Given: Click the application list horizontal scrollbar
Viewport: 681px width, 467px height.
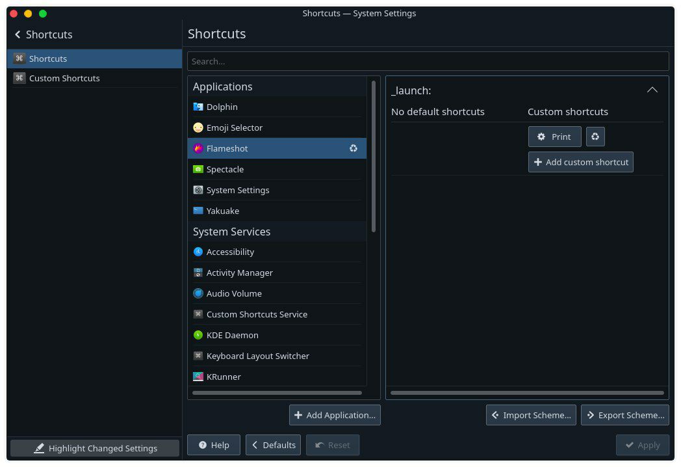Looking at the screenshot, I should (x=277, y=393).
